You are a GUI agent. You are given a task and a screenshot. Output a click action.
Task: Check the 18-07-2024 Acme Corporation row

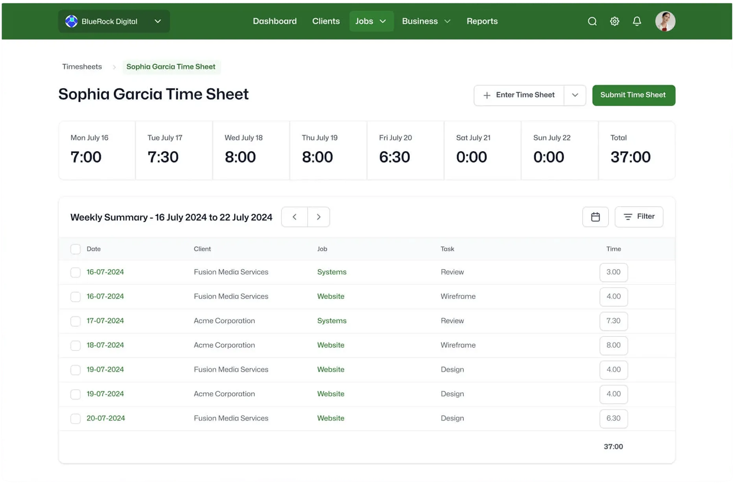76,345
